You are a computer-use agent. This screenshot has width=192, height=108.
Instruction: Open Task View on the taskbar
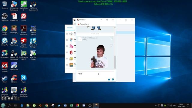point(15,105)
